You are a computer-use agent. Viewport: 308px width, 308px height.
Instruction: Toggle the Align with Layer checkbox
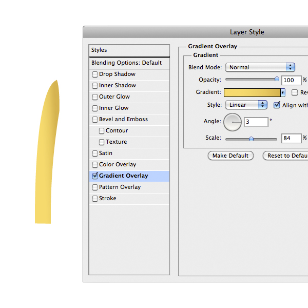277,105
